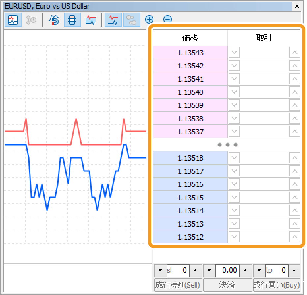Select ask price 1.13540
307x295 pixels.
pos(190,92)
